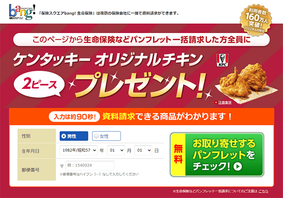Image resolution: width=283 pixels, height=198 pixels.
Task: Open the 注意事項 link
Action: click(x=225, y=102)
